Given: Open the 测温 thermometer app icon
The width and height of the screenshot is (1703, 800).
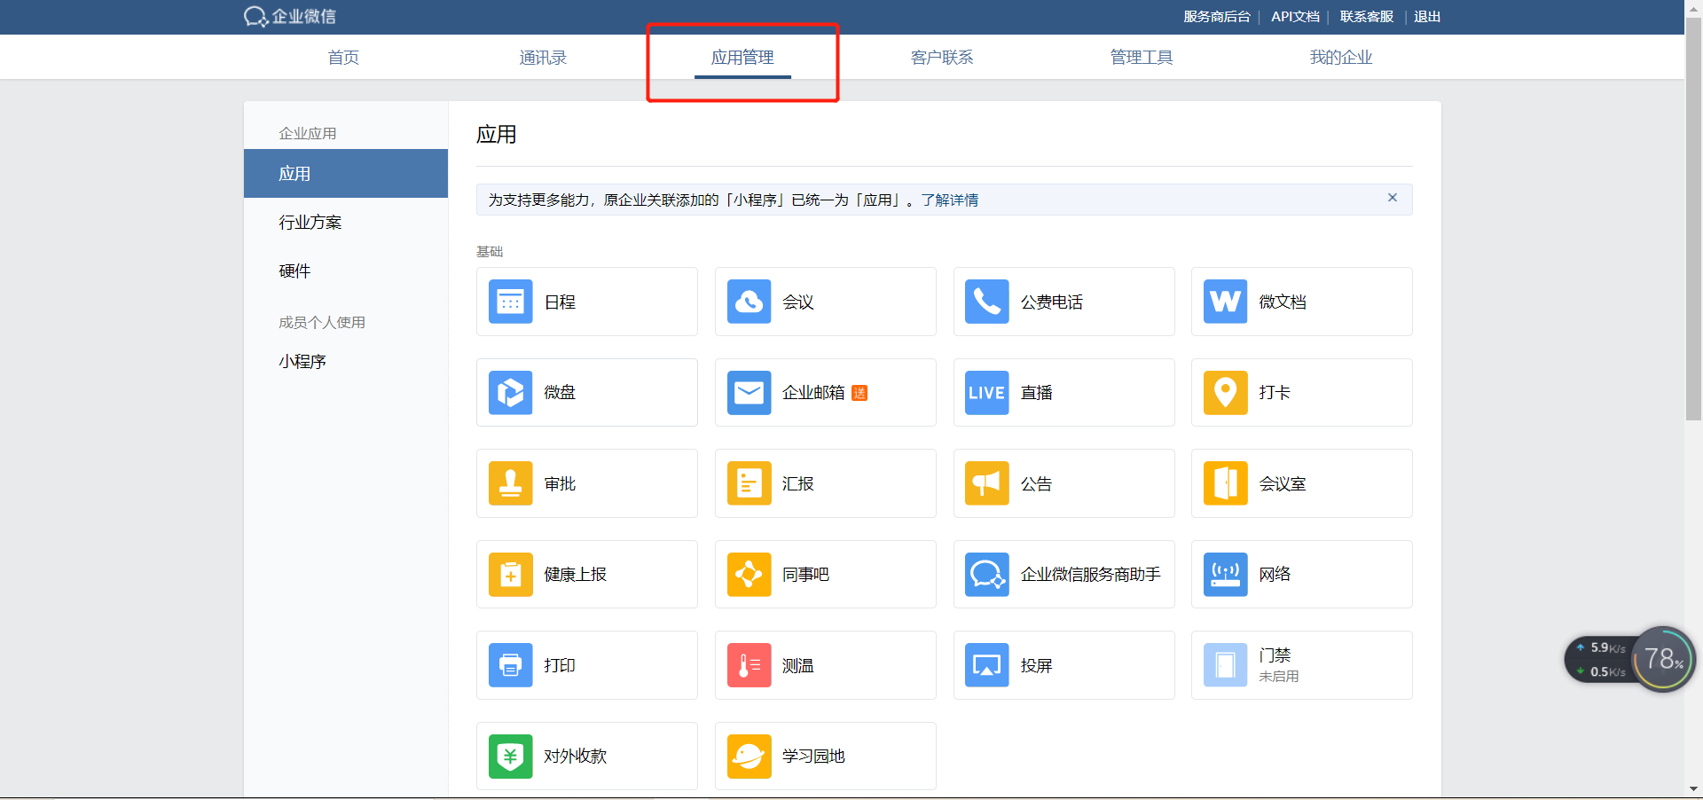Looking at the screenshot, I should coord(749,665).
